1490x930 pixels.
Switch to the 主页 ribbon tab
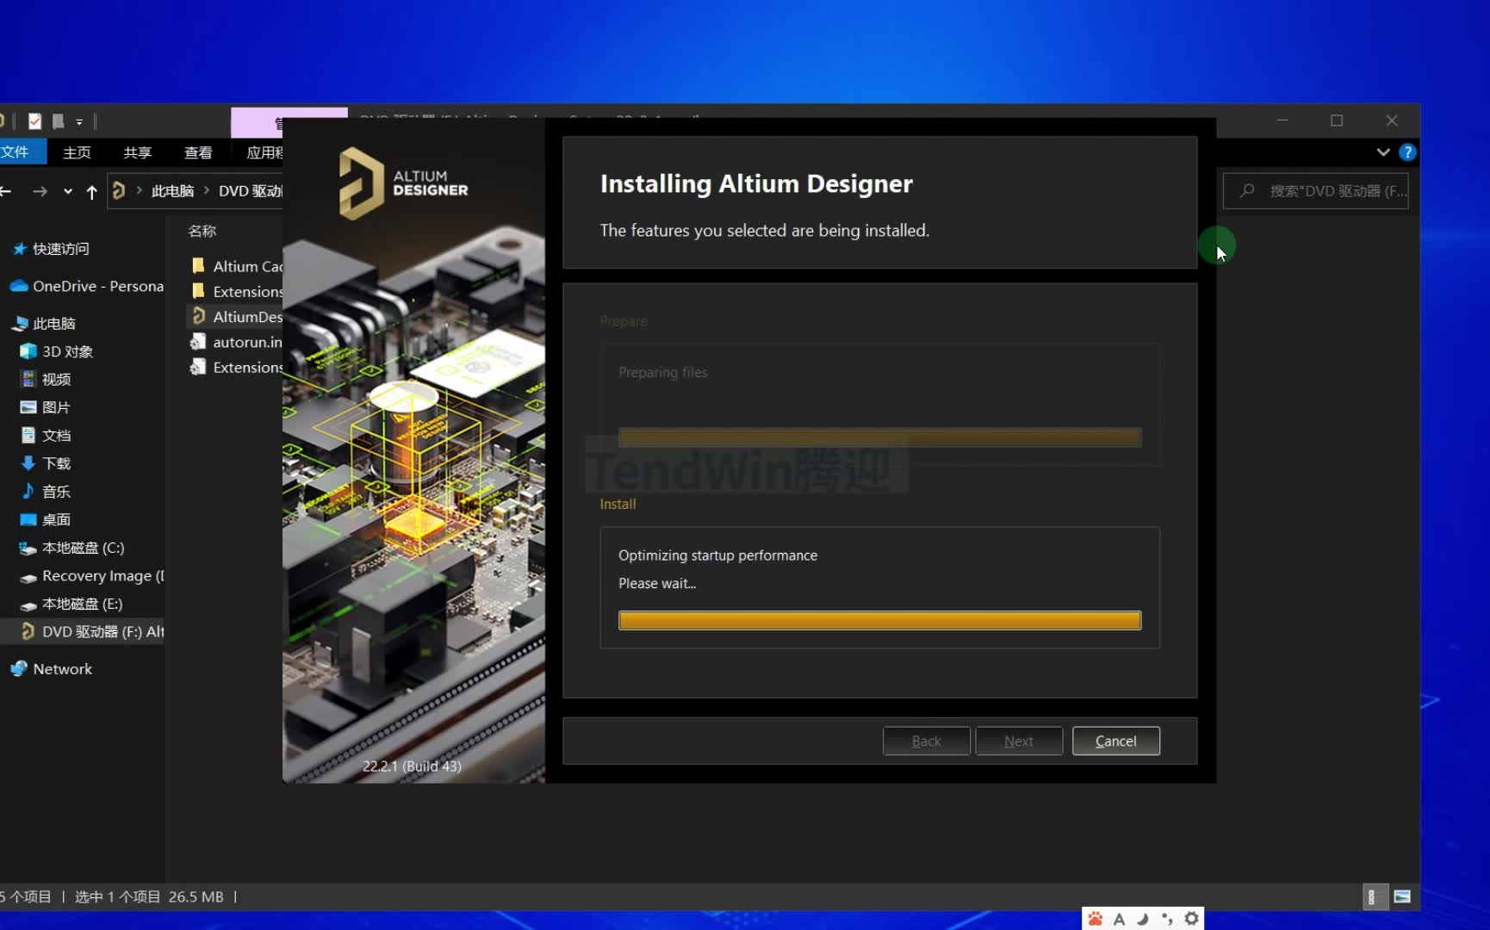77,152
